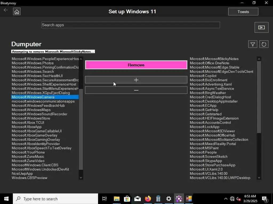Go back using the back arrow
The height and width of the screenshot is (204, 273).
[6, 10]
